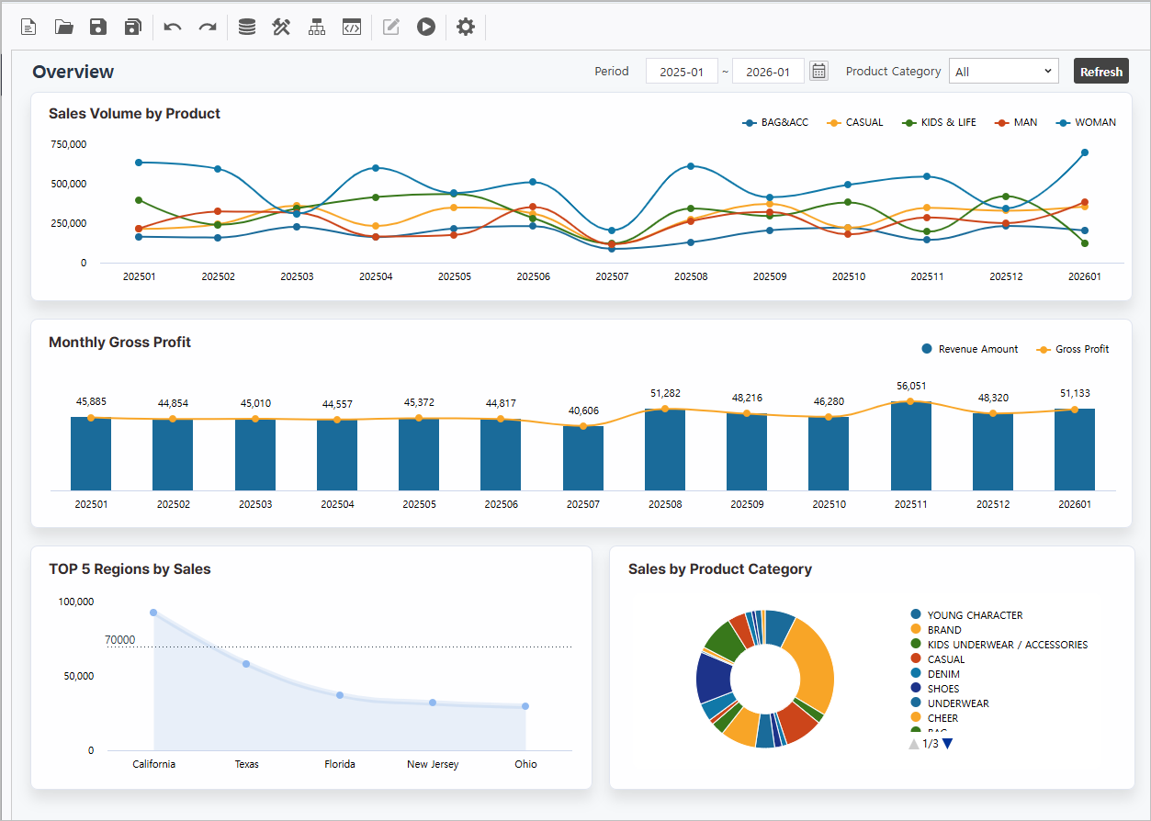Click the Save All icon
The image size is (1151, 821).
click(x=133, y=27)
